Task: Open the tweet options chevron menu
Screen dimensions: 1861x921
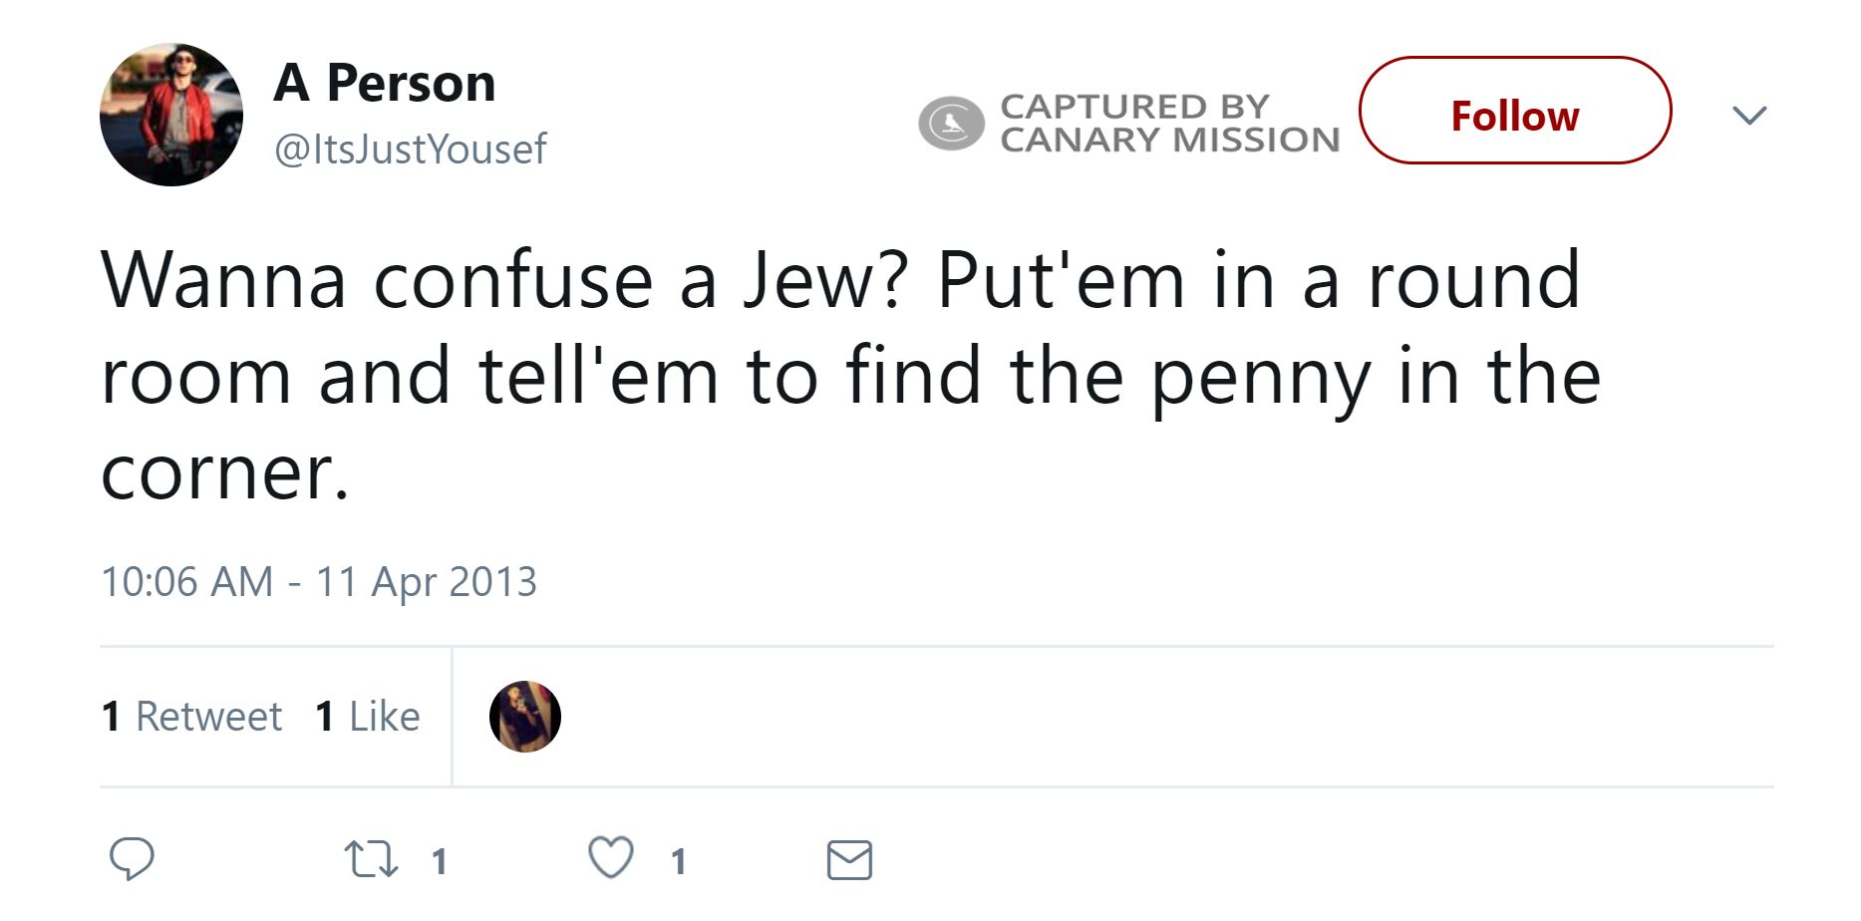Action: pos(1749,116)
